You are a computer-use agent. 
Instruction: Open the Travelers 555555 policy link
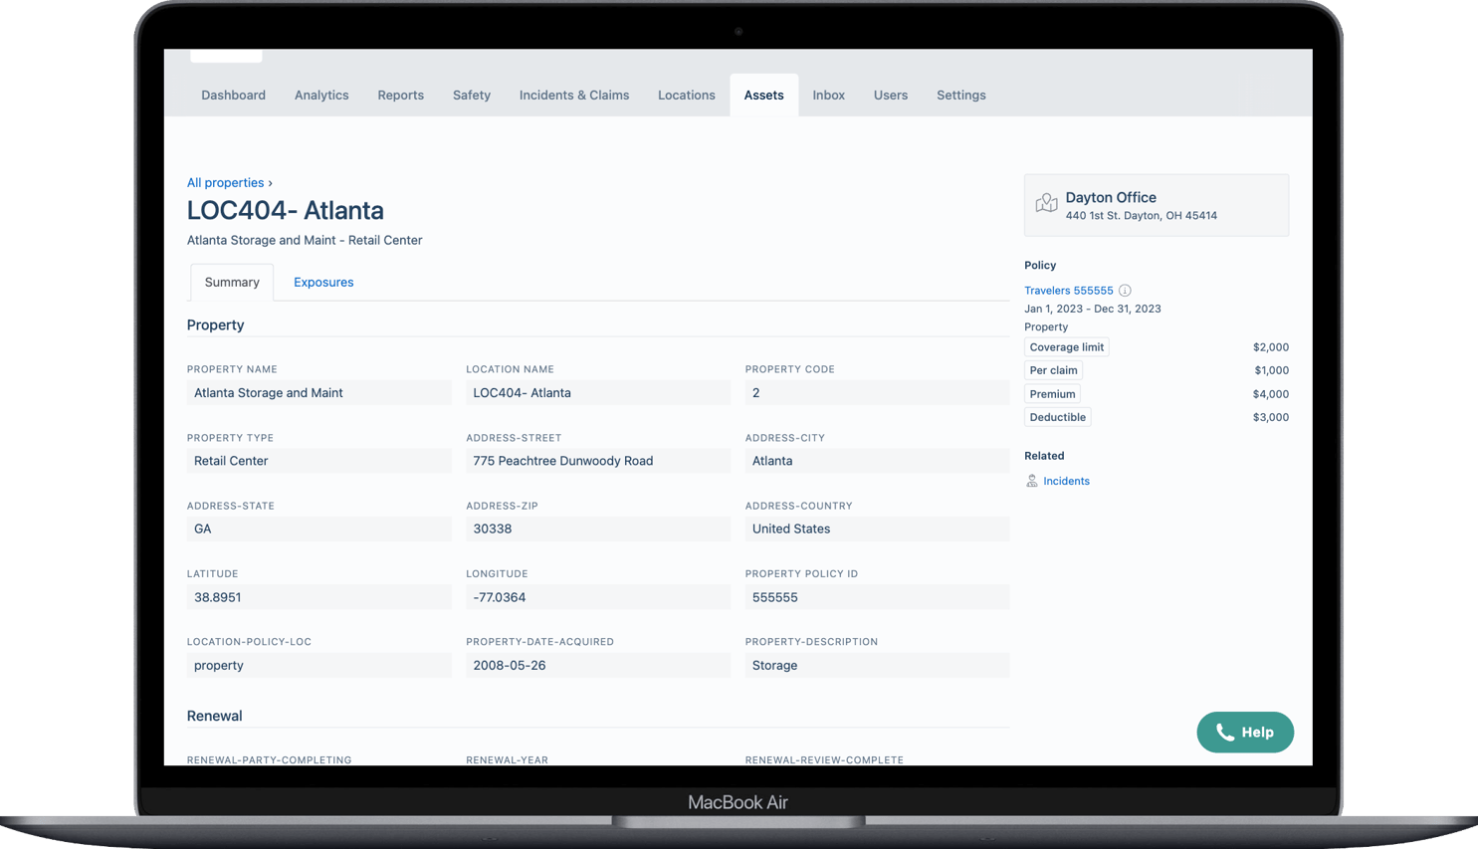(1068, 290)
